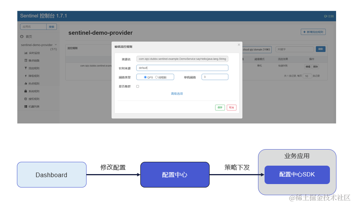Expand the 高级选项 advanced options link
Viewport: 353px width, 204px height.
(177, 94)
